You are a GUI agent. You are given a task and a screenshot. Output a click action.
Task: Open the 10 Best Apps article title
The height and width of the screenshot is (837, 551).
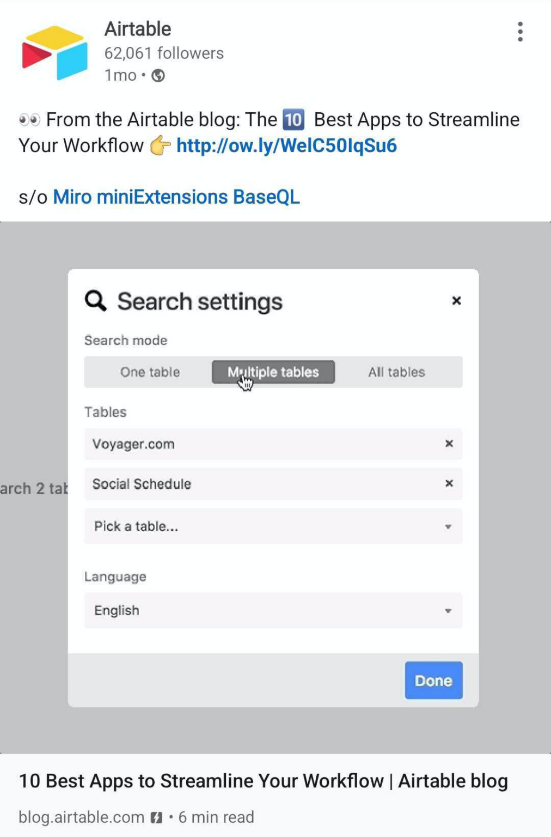263,781
